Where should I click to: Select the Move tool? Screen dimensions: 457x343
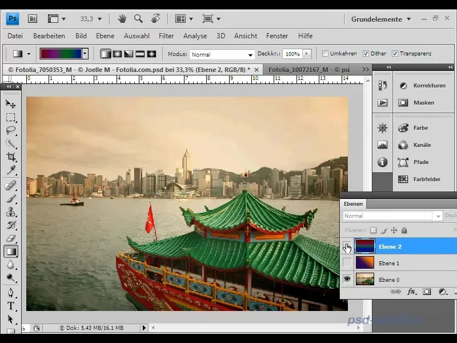[x=10, y=103]
